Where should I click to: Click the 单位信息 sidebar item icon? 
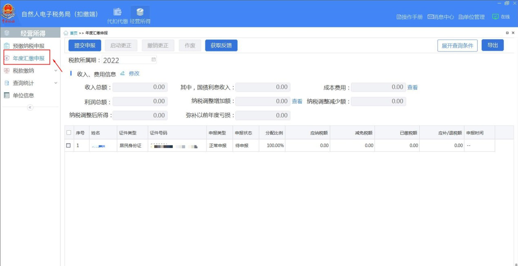point(7,95)
